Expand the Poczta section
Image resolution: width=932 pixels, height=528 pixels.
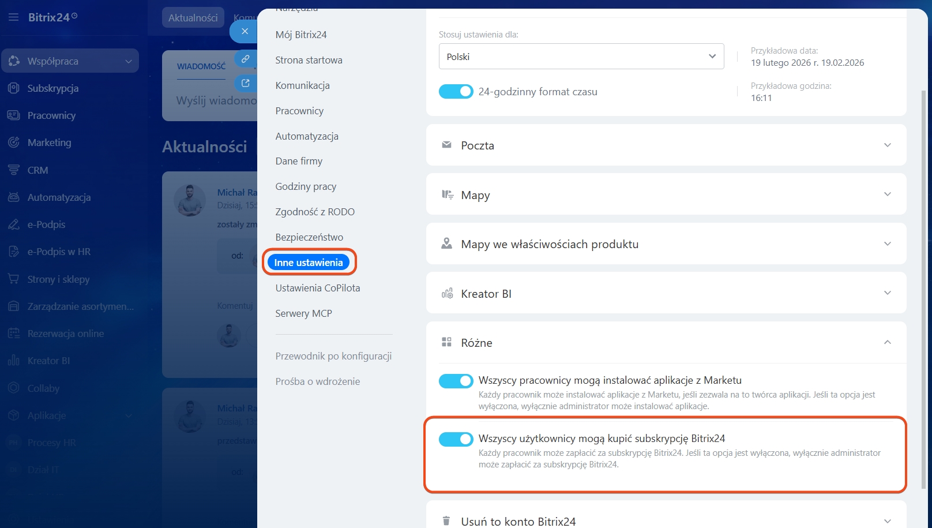pos(888,145)
